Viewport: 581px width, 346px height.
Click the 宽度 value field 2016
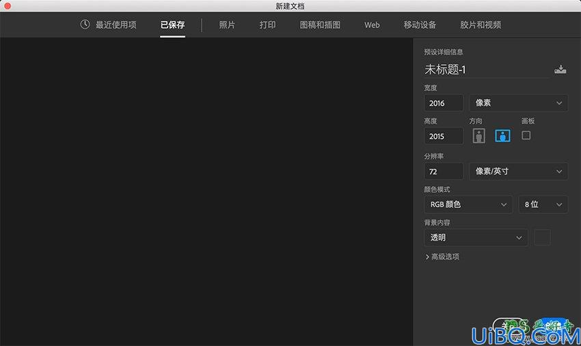[444, 103]
